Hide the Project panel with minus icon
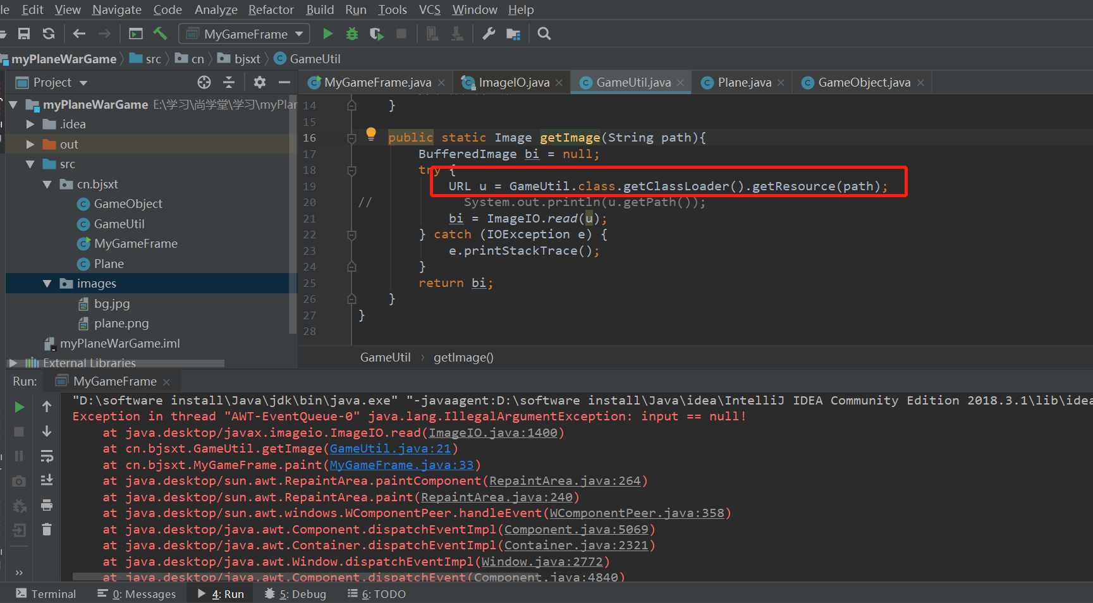The image size is (1093, 603). pyautogui.click(x=284, y=82)
